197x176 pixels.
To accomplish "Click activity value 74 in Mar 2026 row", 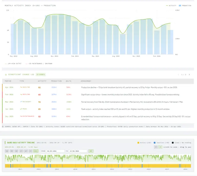I will pyautogui.click(x=39, y=102).
